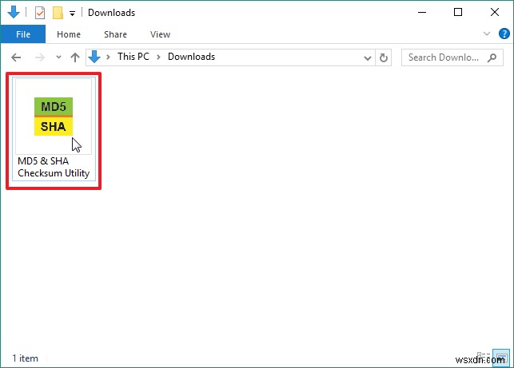Open the Customize Quick Access Toolbar dropdown
Viewport: 514px width, 368px height.
click(x=73, y=14)
